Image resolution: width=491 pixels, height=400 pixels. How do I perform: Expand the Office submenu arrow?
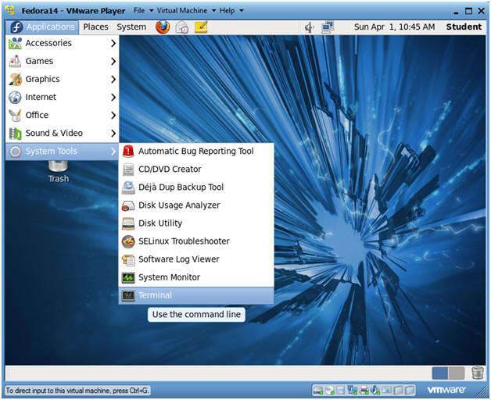tap(113, 115)
